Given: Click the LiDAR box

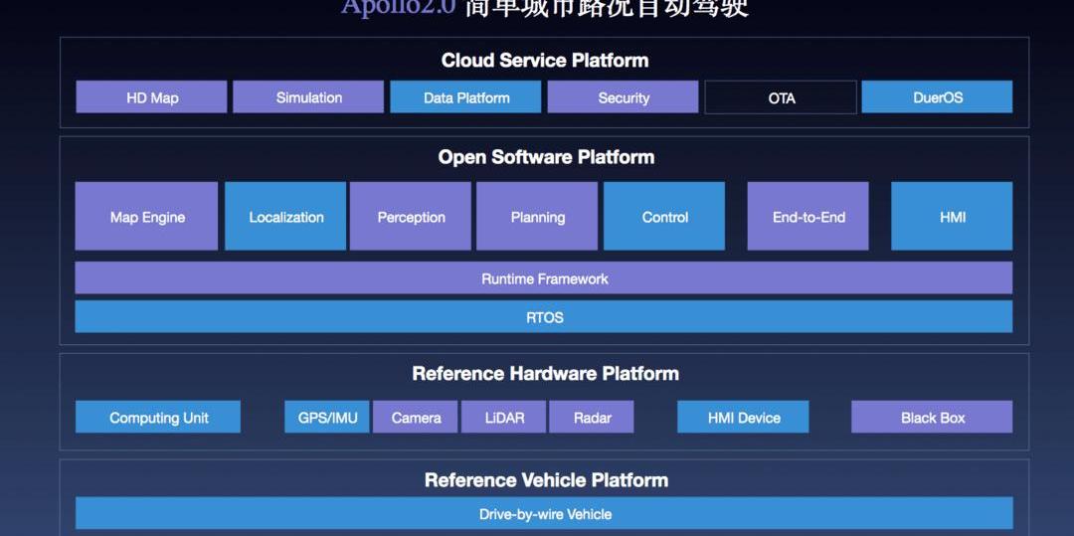Looking at the screenshot, I should pos(504,417).
